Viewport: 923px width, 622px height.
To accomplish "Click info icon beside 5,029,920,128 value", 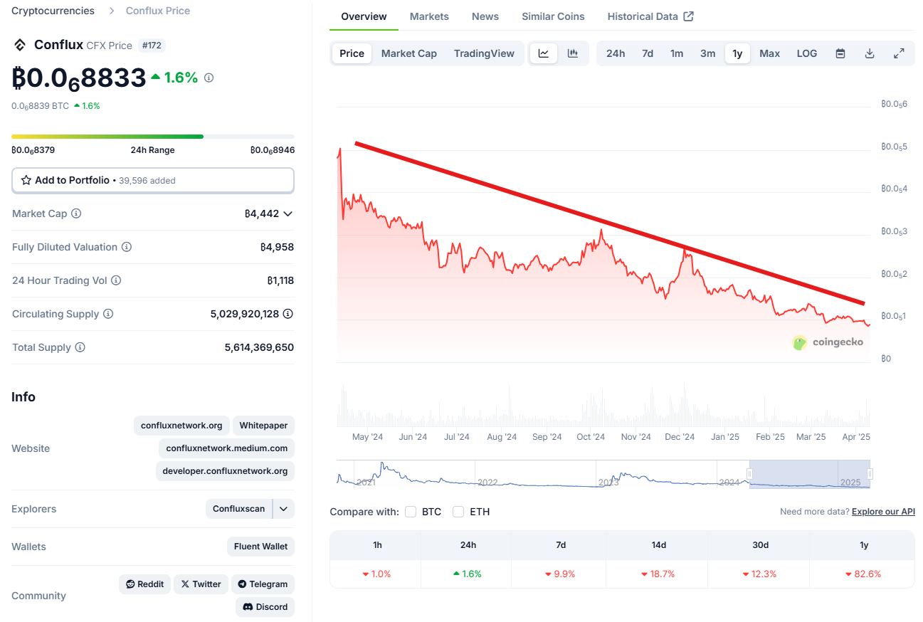I will coord(288,314).
